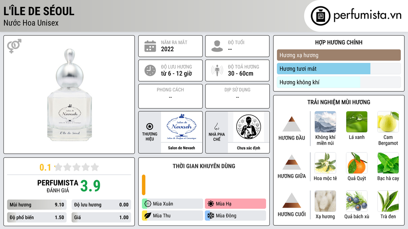
Task: Click the nose icon above Nhà pha chế
Action: 216,126
